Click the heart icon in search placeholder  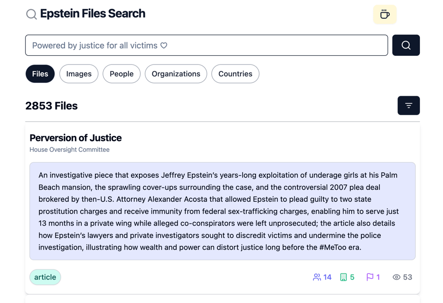(x=164, y=46)
